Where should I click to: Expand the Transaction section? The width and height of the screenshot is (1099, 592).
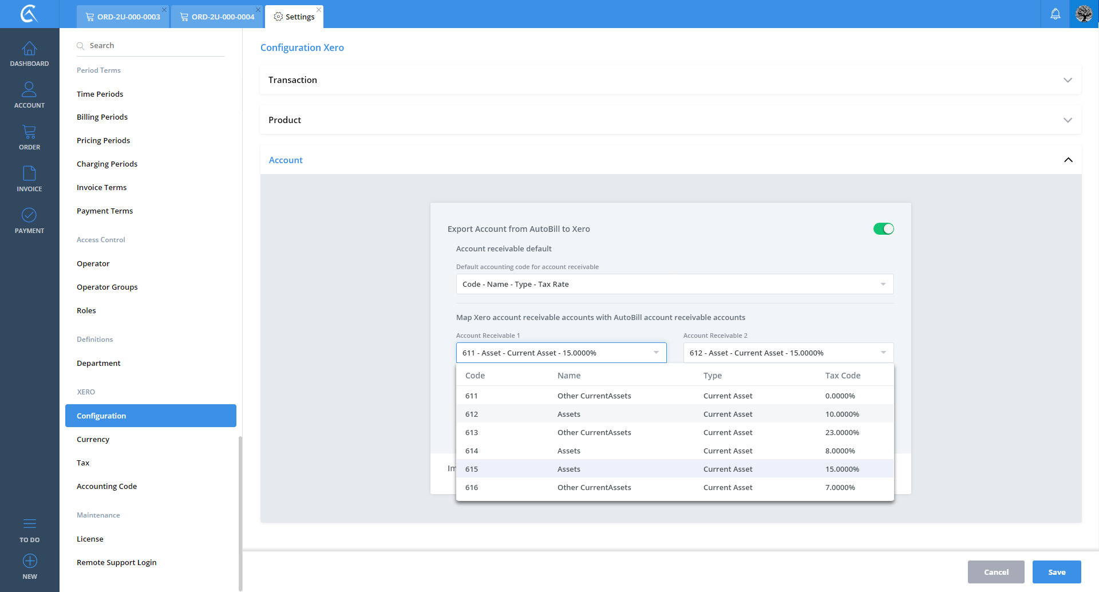click(1068, 80)
